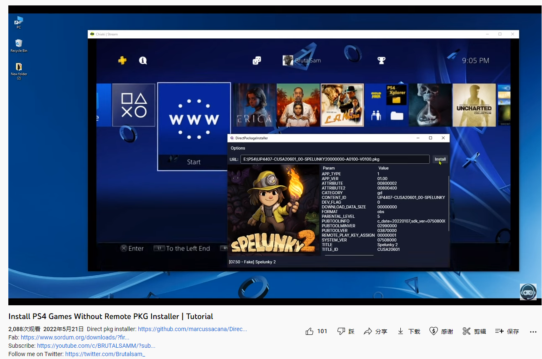Open the twitter.com/Brutalsam_ link

[105, 354]
